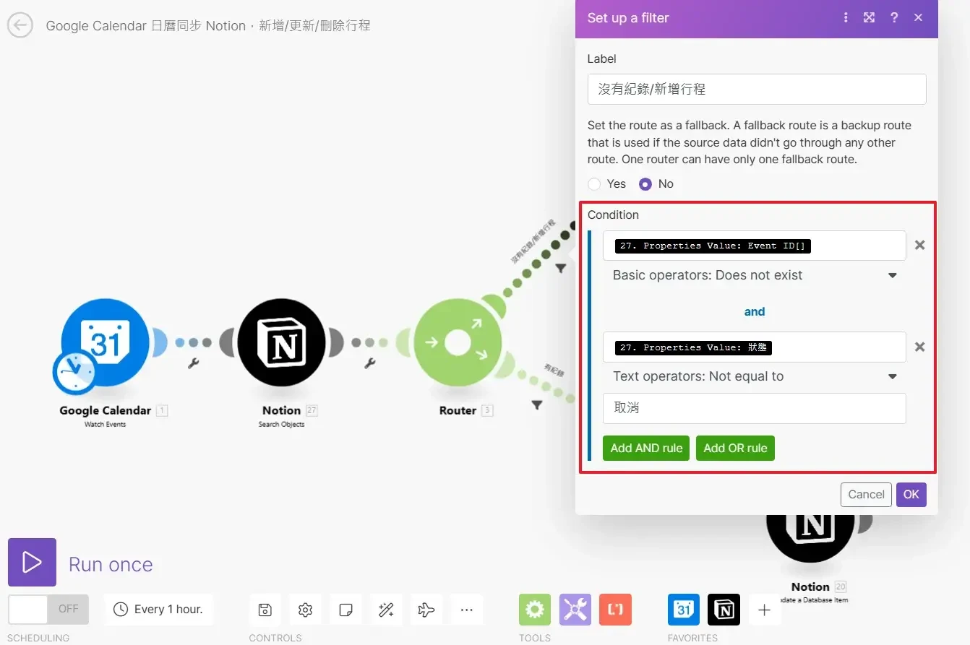Add a favorite with plus icon
This screenshot has height=645, width=970.
click(x=764, y=610)
